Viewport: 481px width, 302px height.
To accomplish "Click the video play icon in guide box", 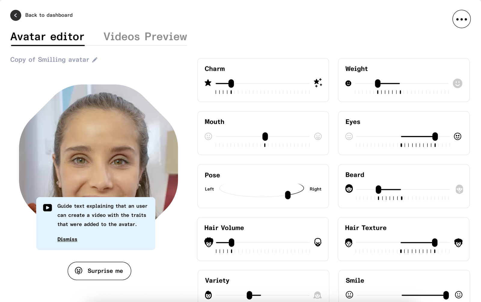I will (x=47, y=208).
